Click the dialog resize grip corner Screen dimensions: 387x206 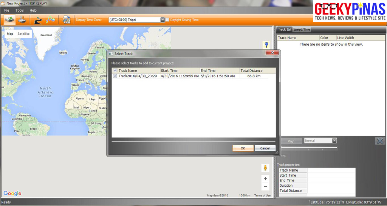click(277, 153)
